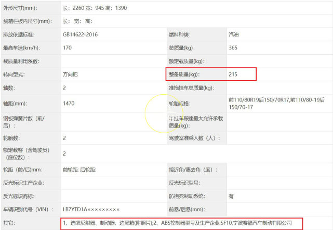Select the 燃料种类 label

[180, 34]
